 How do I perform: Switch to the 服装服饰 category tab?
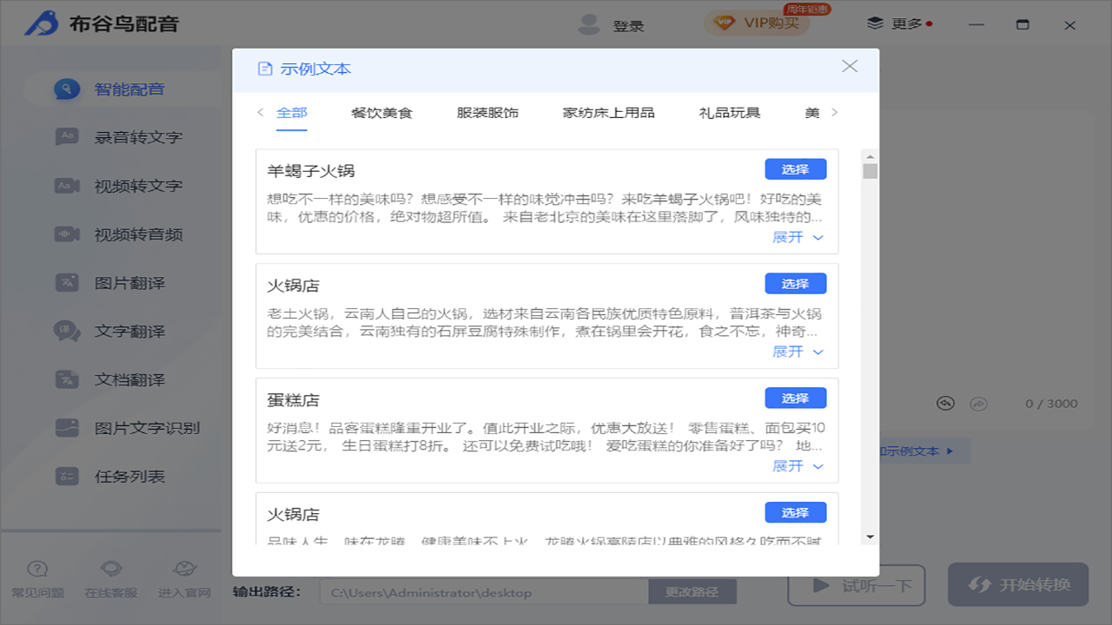[x=486, y=112]
